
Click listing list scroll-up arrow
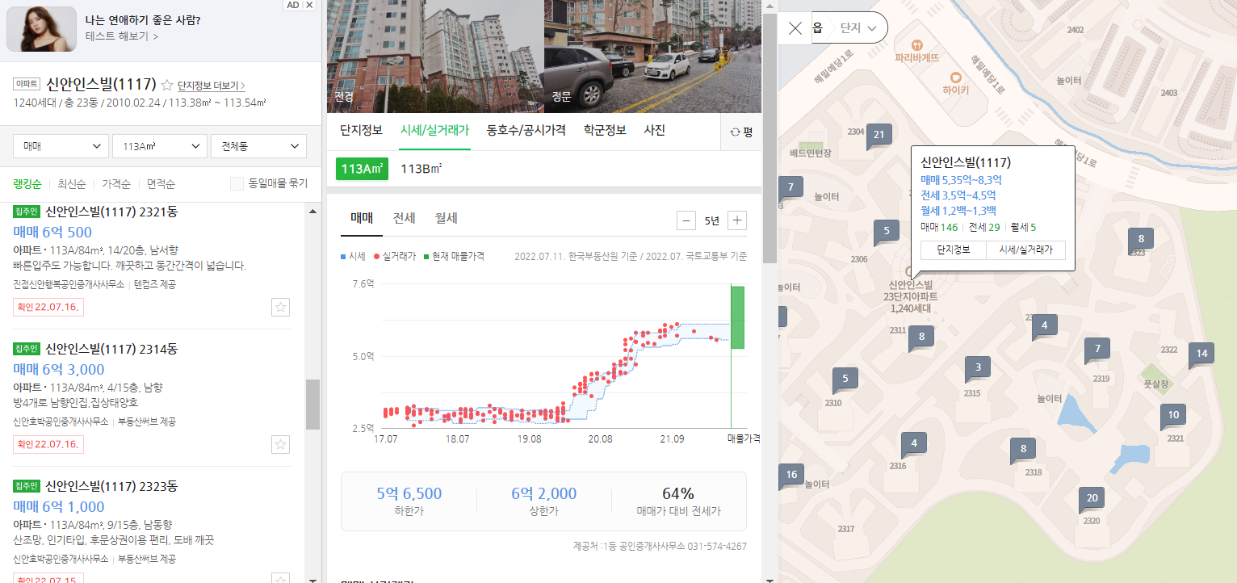click(312, 210)
